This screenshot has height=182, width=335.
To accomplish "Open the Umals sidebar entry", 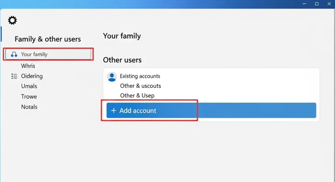I will (x=29, y=86).
